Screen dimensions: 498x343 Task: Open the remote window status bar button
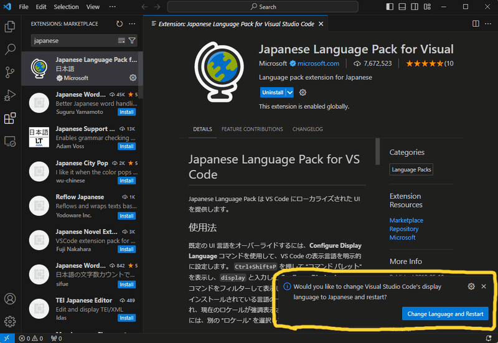pos(7,338)
